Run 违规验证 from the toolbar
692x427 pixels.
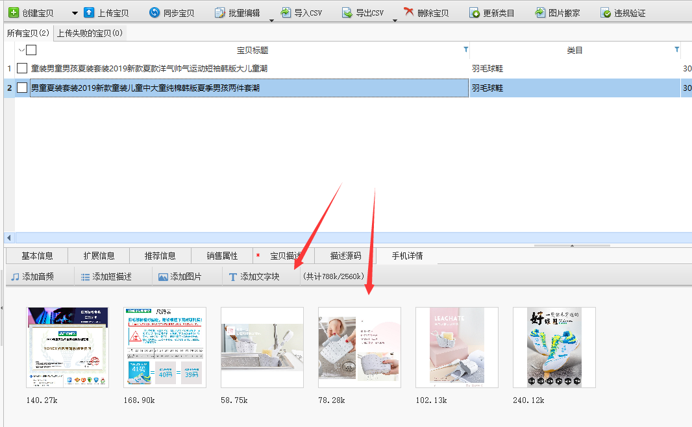point(606,12)
